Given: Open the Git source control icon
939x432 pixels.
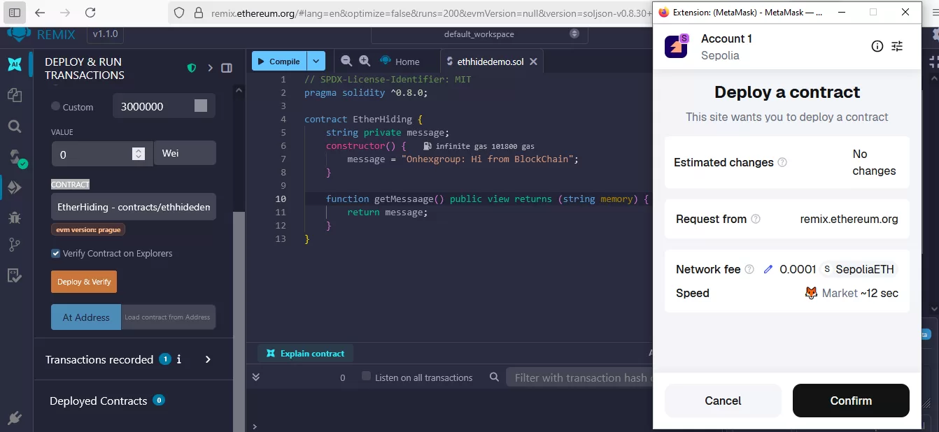Looking at the screenshot, I should coord(15,245).
